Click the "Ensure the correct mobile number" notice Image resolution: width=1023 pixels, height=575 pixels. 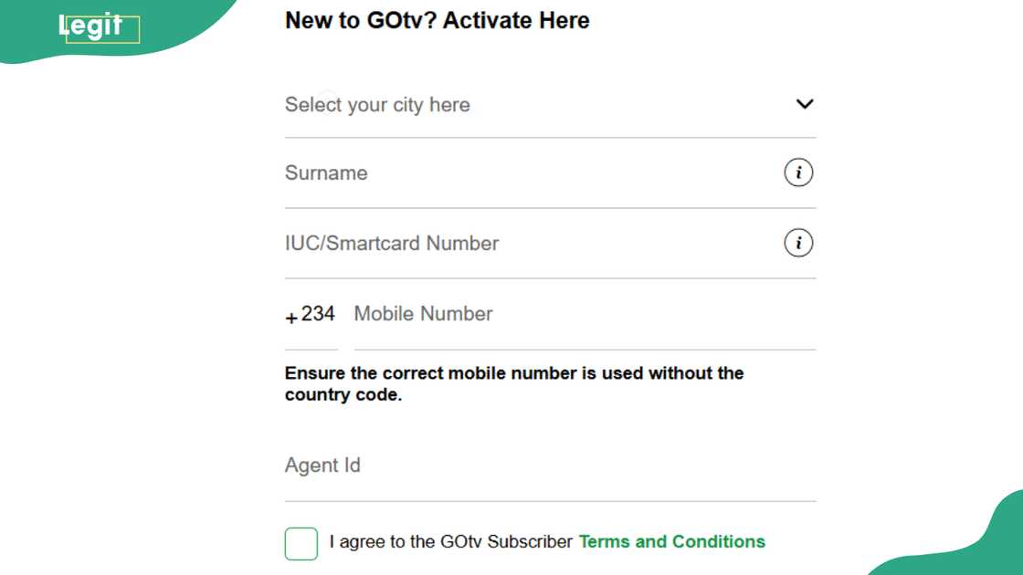(x=514, y=373)
